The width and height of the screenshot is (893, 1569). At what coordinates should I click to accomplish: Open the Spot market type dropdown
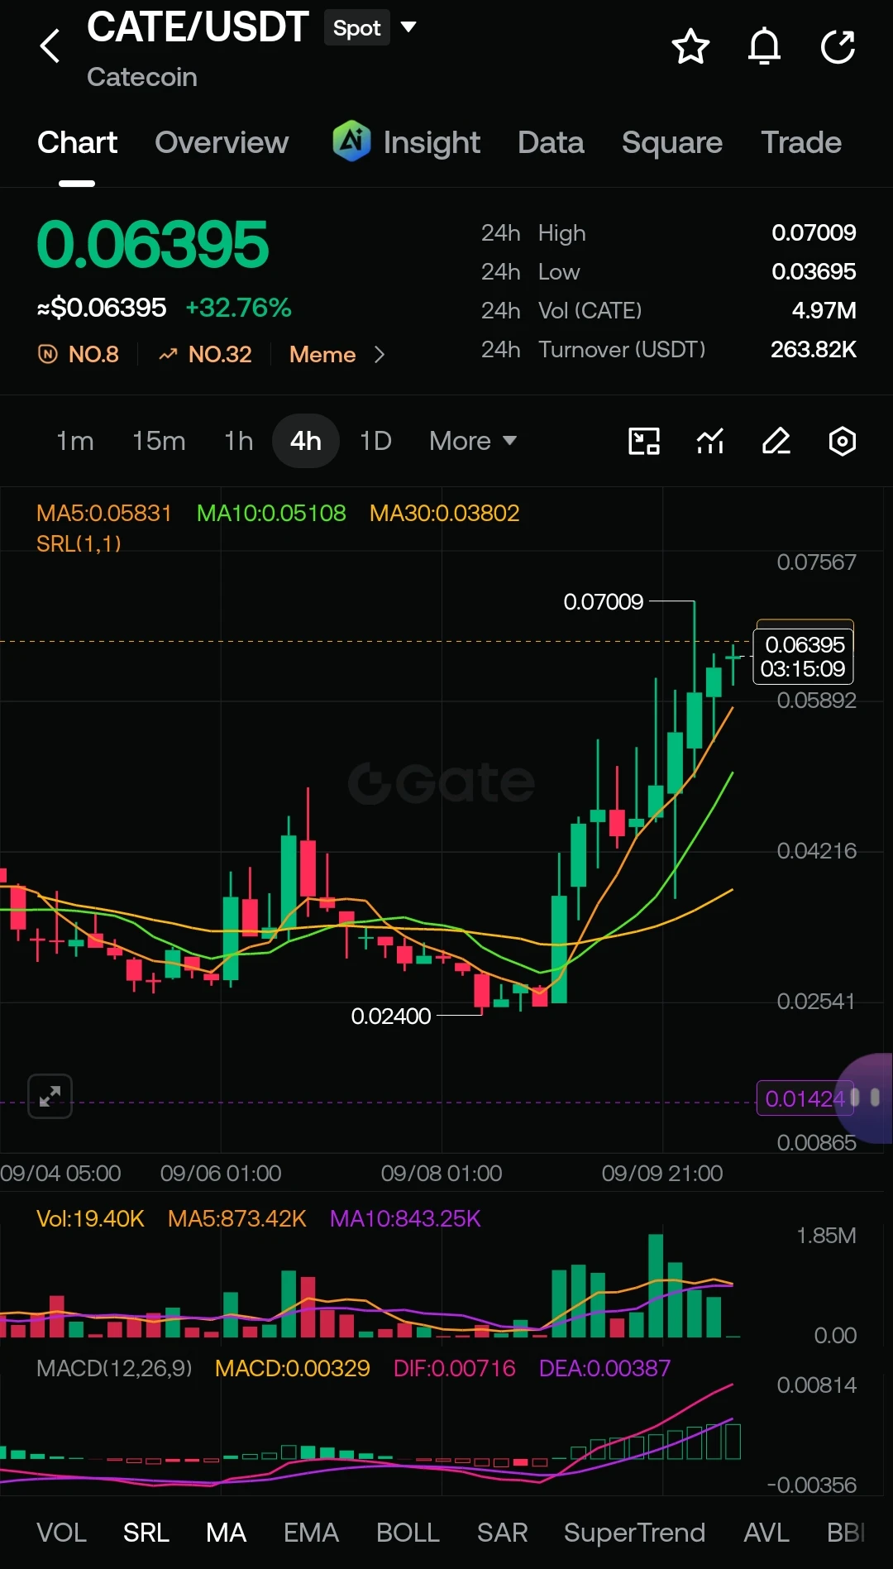click(x=370, y=27)
